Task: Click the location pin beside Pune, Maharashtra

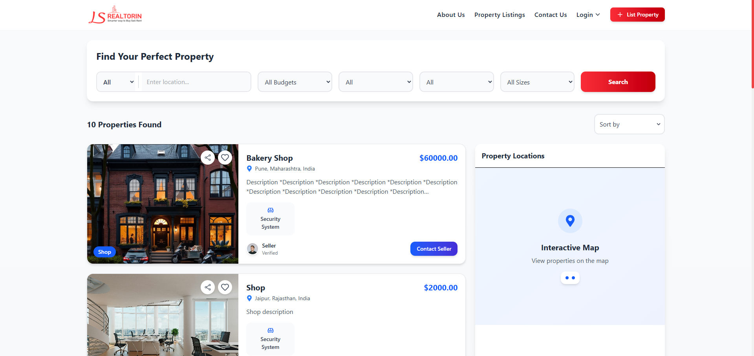Action: (249, 169)
